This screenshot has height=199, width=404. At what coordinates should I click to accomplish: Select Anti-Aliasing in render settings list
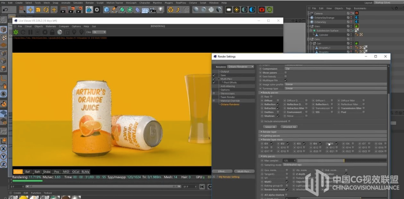227,86
